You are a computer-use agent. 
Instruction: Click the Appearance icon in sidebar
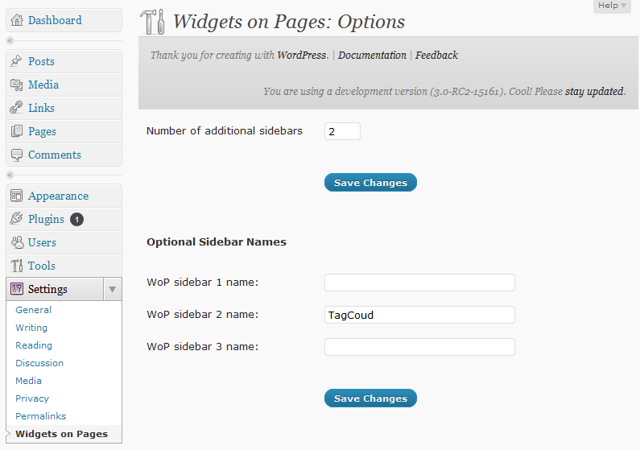pos(17,196)
